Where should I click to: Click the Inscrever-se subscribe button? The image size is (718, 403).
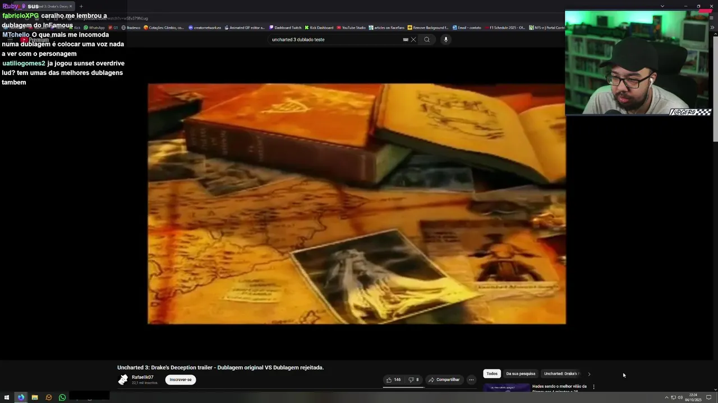click(181, 379)
